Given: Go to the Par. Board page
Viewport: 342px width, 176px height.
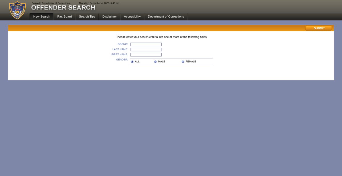Looking at the screenshot, I should click(64, 16).
